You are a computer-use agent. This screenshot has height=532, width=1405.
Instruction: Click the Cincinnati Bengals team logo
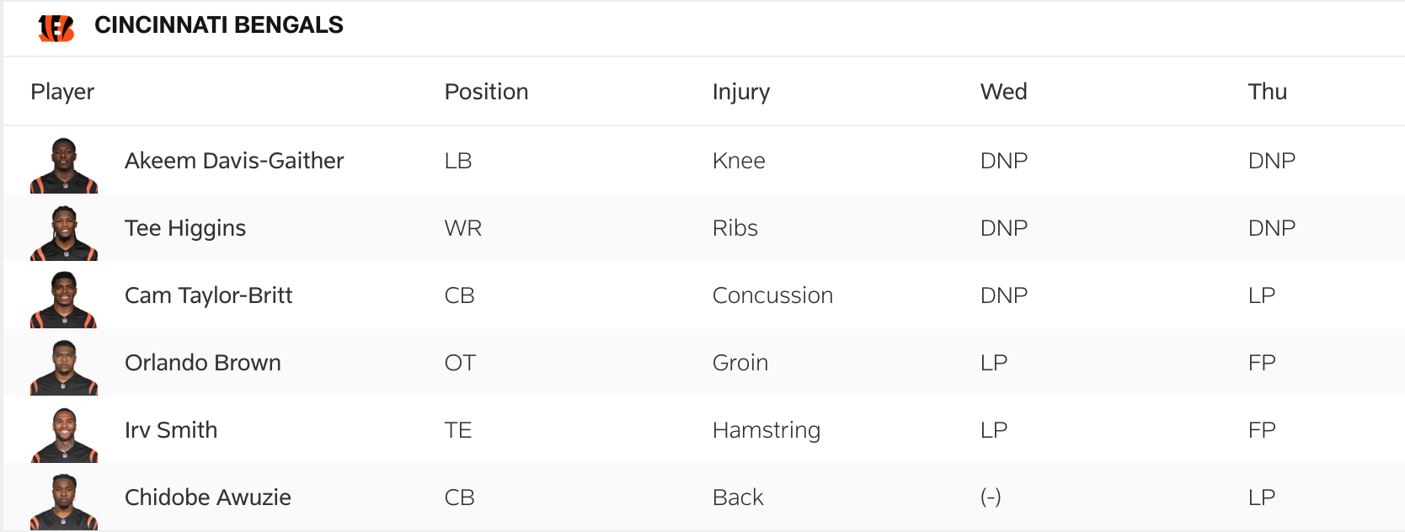pyautogui.click(x=56, y=28)
